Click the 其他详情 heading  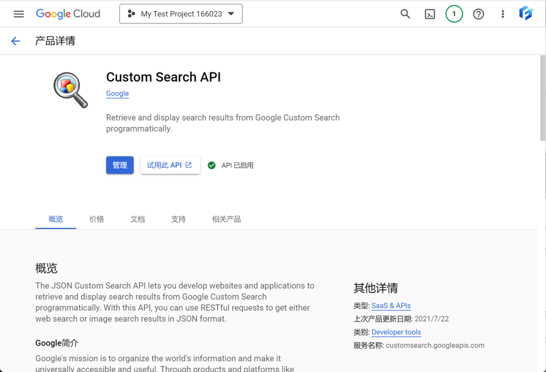(375, 288)
